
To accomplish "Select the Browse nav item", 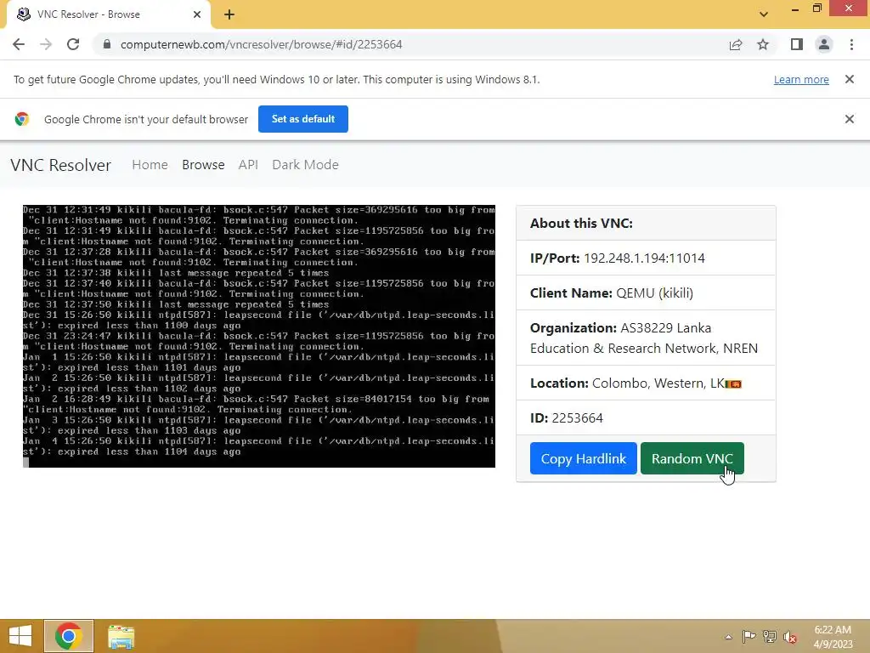I will (203, 165).
